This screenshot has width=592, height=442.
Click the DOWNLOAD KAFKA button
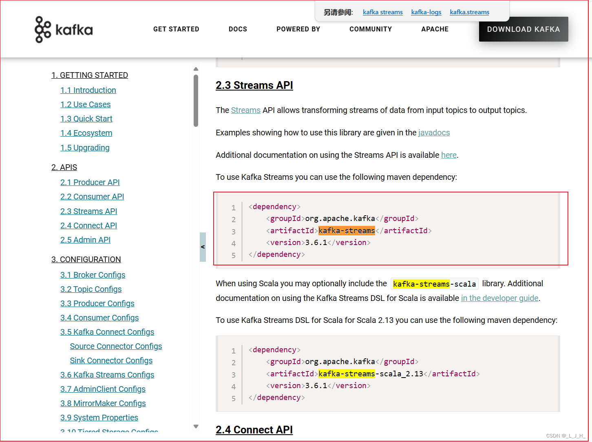click(x=524, y=29)
